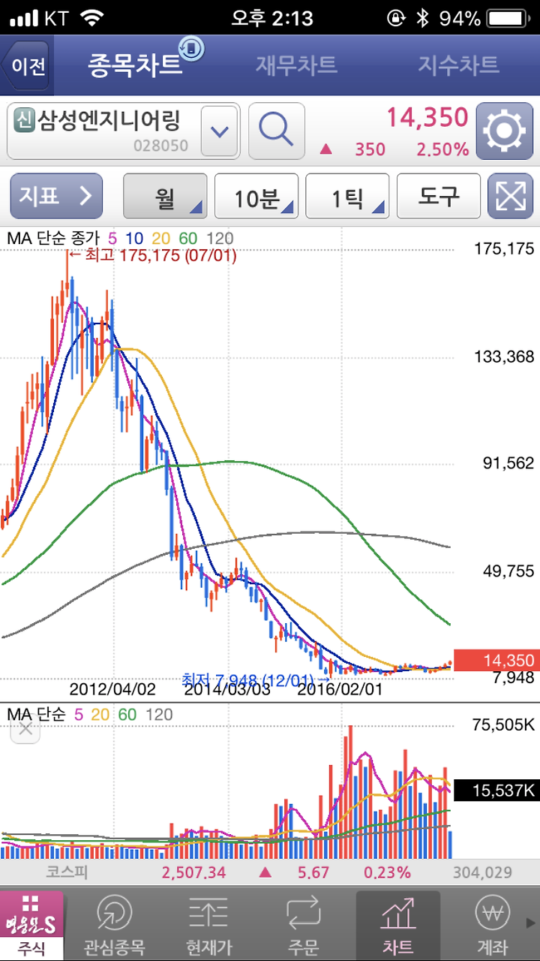Image resolution: width=540 pixels, height=961 pixels.
Task: Tap the 2012/04/02 date label
Action: coord(112,689)
